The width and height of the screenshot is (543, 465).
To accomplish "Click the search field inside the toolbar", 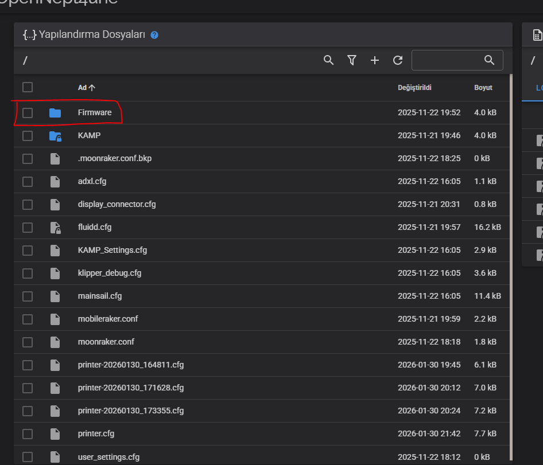I will tap(457, 60).
